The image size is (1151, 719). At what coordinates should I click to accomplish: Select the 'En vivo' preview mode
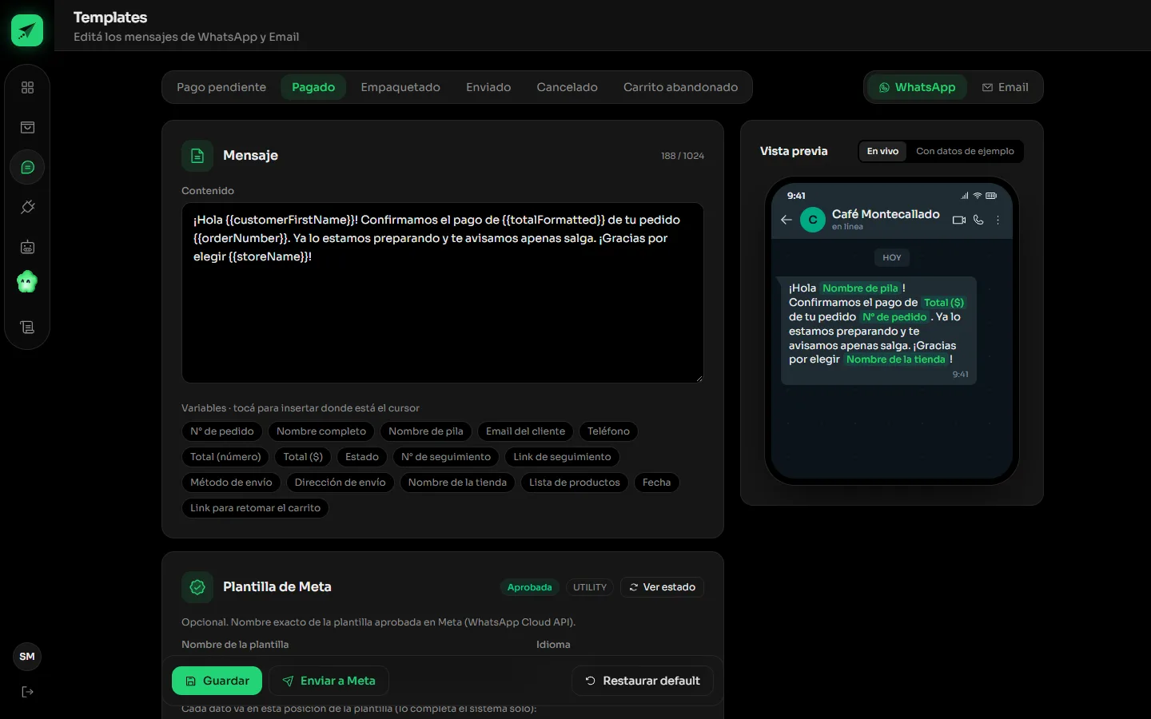pos(882,151)
